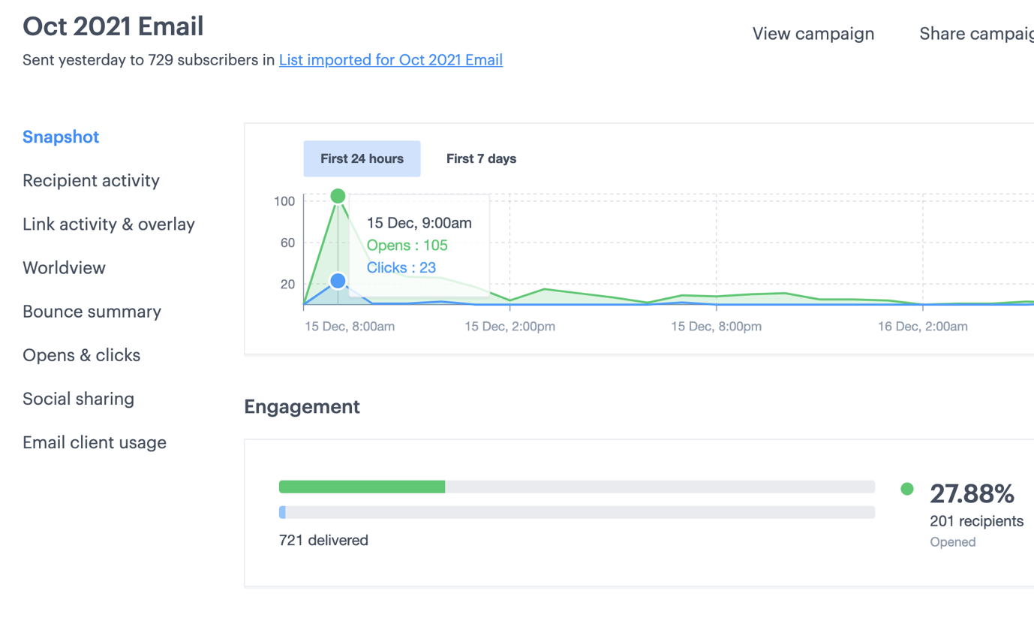Switch chart to First 7 days
This screenshot has width=1034, height=621.
pyautogui.click(x=481, y=158)
